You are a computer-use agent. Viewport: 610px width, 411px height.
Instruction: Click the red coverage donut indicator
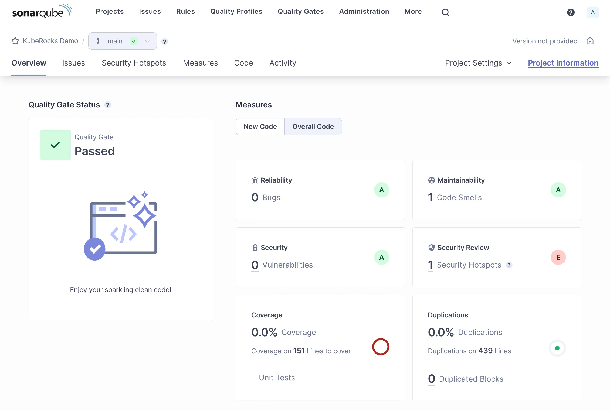381,347
